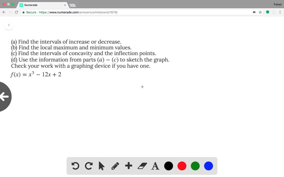Open the Chrome three-dot menu
Image resolution: width=284 pixels, height=177 pixels.
coord(280,12)
